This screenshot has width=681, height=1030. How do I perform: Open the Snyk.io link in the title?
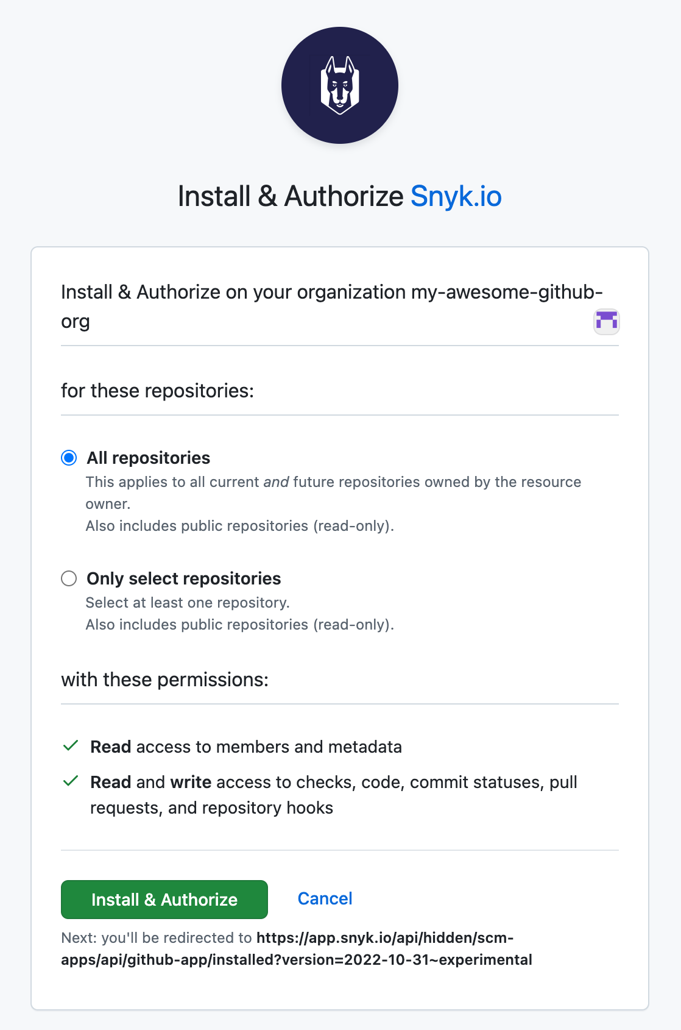(x=456, y=196)
